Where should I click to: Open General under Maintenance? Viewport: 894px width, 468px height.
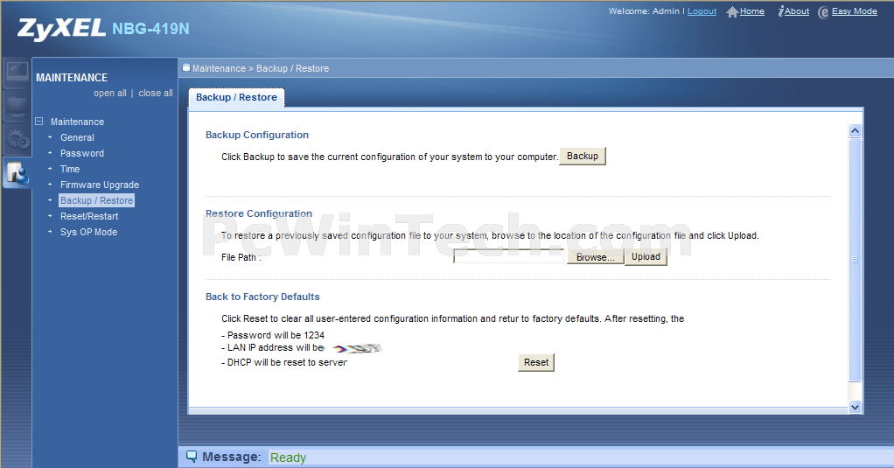[x=77, y=137]
